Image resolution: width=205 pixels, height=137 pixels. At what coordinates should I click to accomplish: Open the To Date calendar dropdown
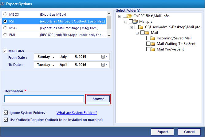click(104, 65)
